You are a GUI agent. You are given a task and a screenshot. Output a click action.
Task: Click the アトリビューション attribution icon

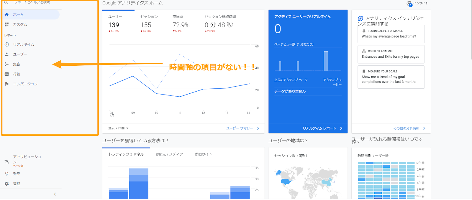[x=7, y=162]
